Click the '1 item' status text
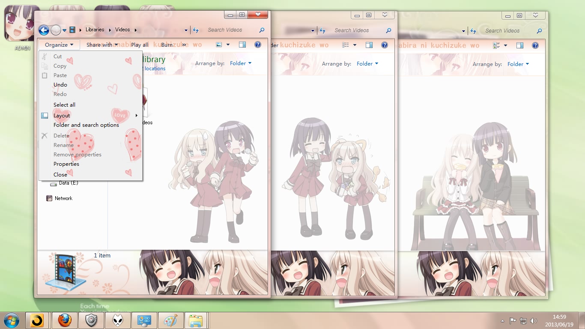This screenshot has width=585, height=329. 102,255
